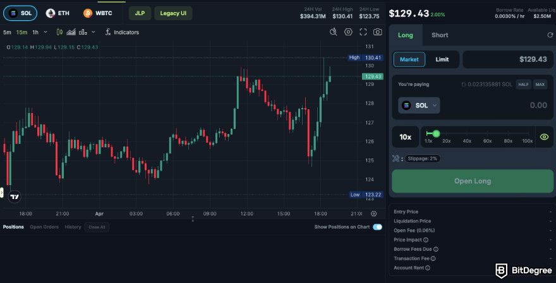The width and height of the screenshot is (556, 283).
Task: Expand the chart type dropdown arrow
Action: tap(94, 32)
